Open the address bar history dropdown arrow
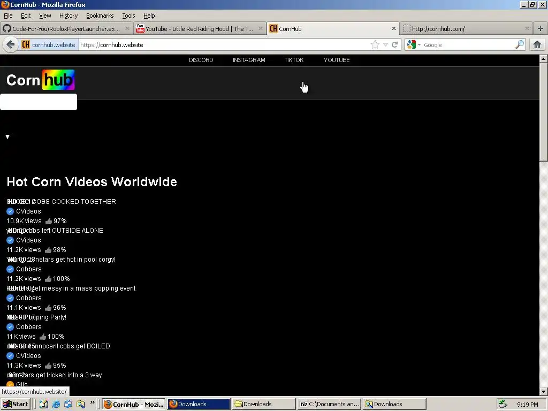 pyautogui.click(x=385, y=45)
